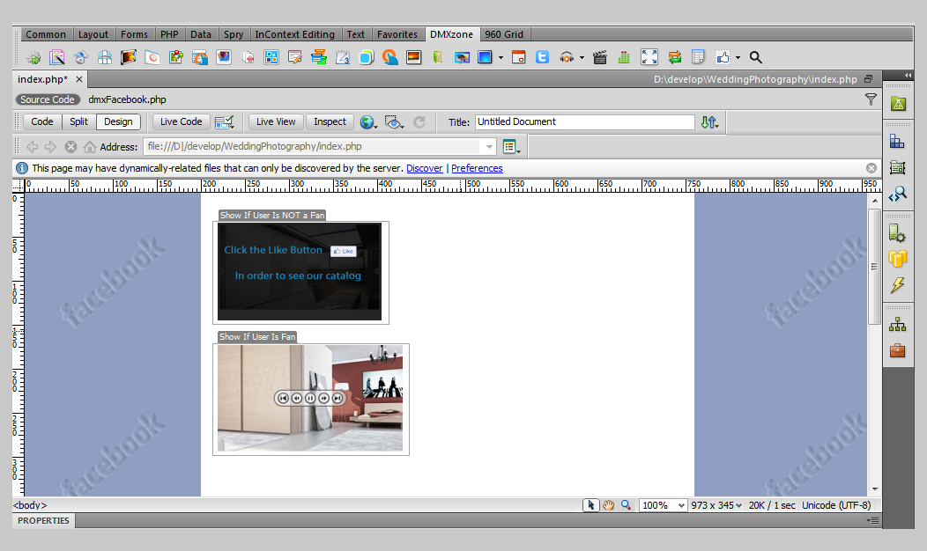Image resolution: width=927 pixels, height=551 pixels.
Task: Click the red calendar icon in toolbar
Action: pos(518,57)
